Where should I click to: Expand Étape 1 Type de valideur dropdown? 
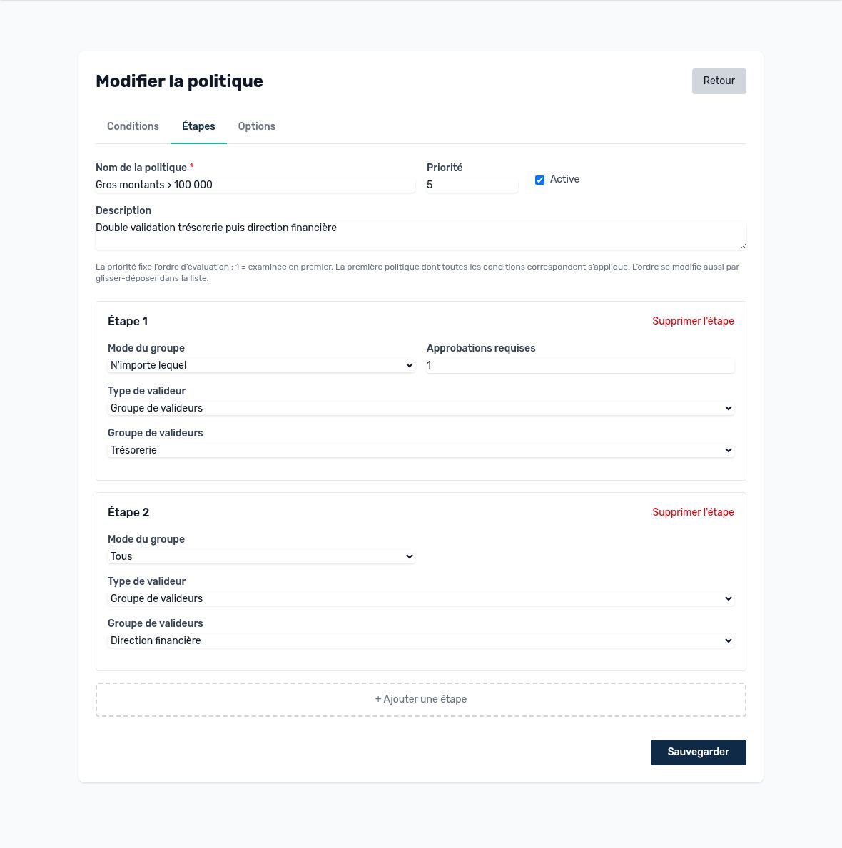(421, 408)
